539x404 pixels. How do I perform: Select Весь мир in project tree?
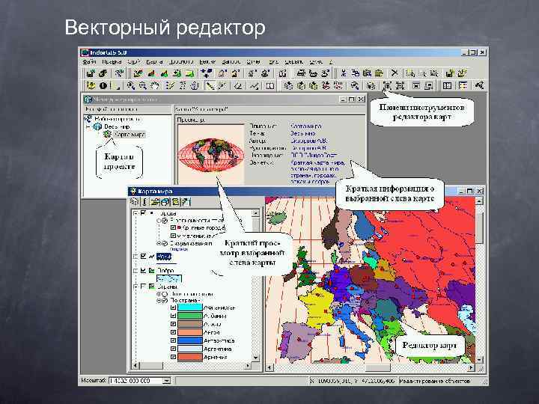point(117,126)
